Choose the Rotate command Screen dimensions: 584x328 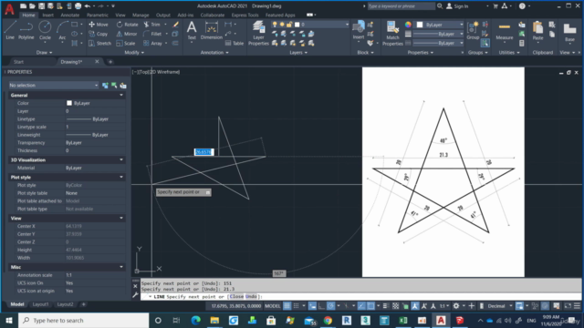pyautogui.click(x=127, y=25)
